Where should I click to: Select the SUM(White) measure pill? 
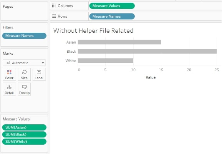pos(24,142)
